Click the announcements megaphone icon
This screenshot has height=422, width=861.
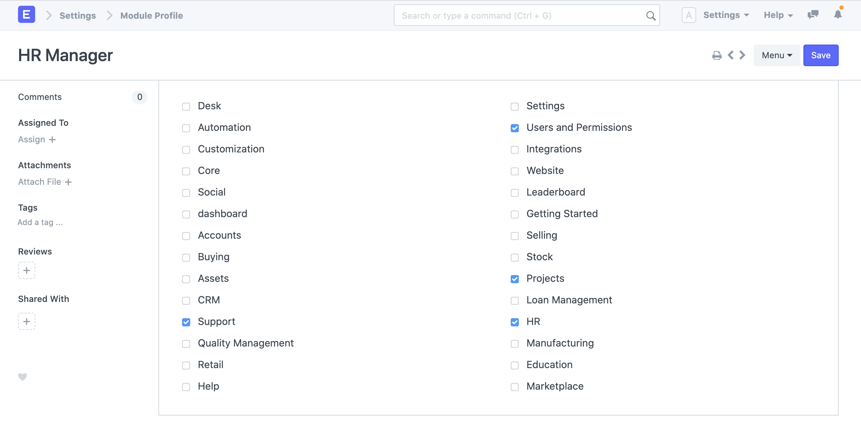click(x=813, y=15)
